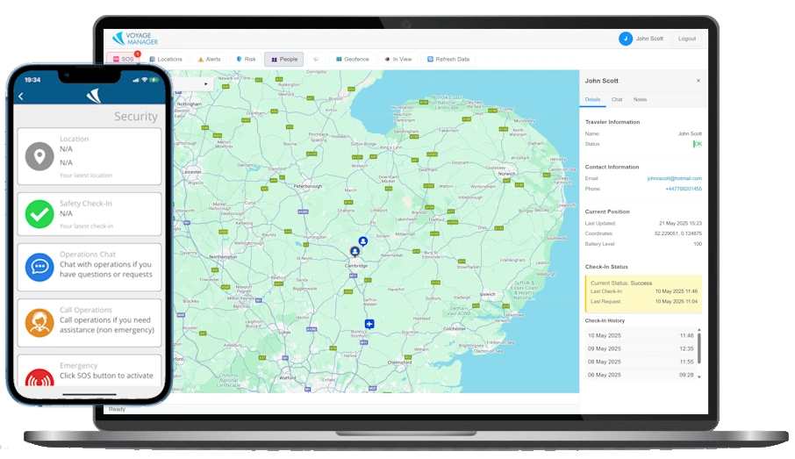Click the airport plane marker near Stansted
795x459 pixels.
click(369, 324)
